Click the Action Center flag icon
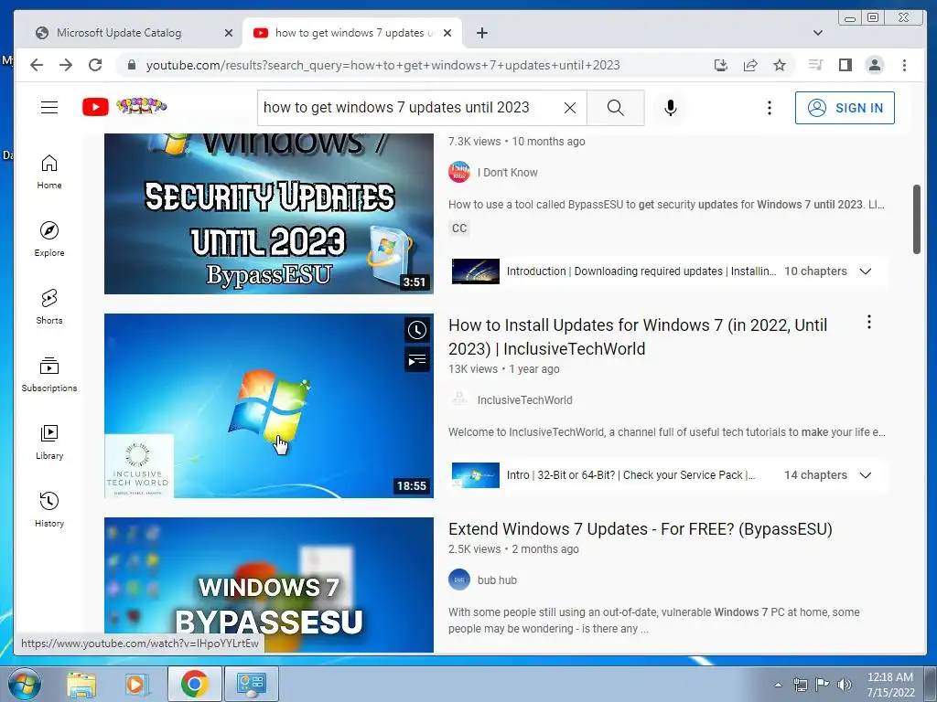Image resolution: width=937 pixels, height=702 pixels. [x=823, y=685]
